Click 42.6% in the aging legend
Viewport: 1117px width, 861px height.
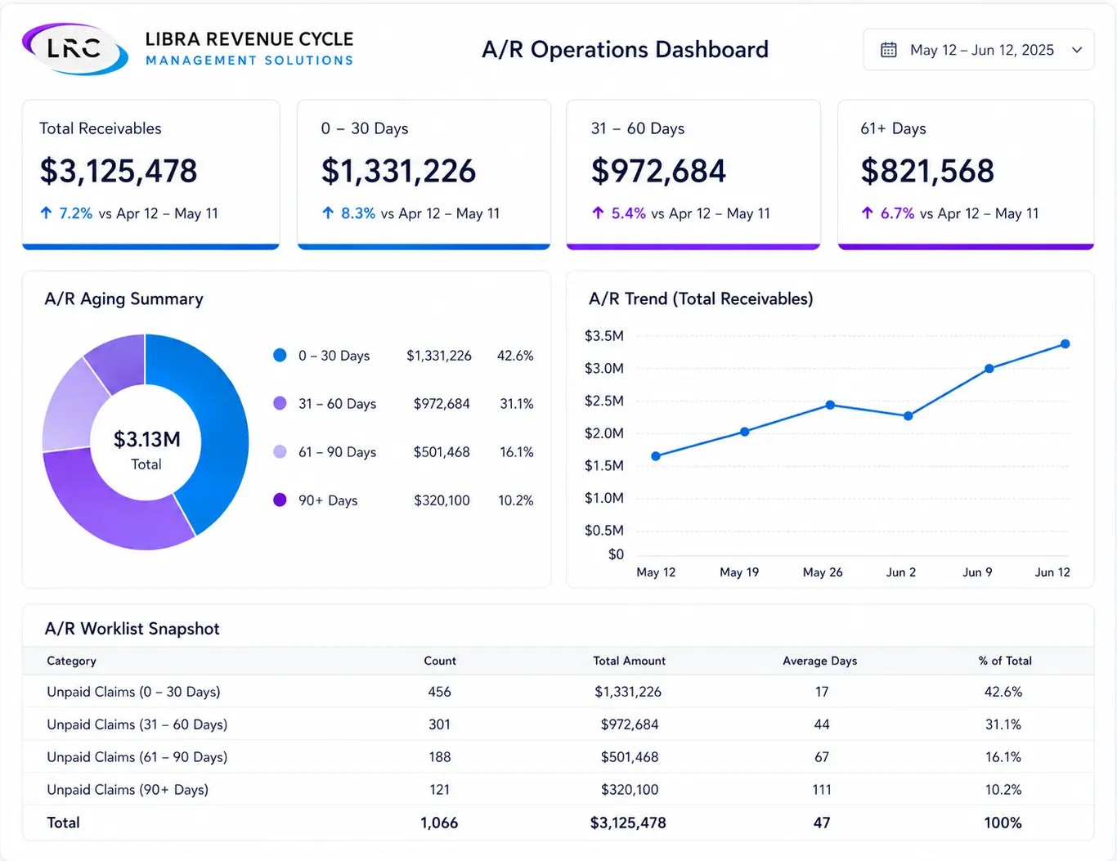pos(515,356)
